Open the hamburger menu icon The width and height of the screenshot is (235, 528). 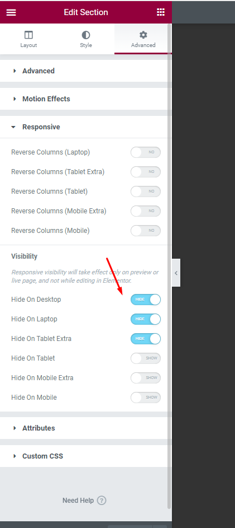tap(11, 12)
